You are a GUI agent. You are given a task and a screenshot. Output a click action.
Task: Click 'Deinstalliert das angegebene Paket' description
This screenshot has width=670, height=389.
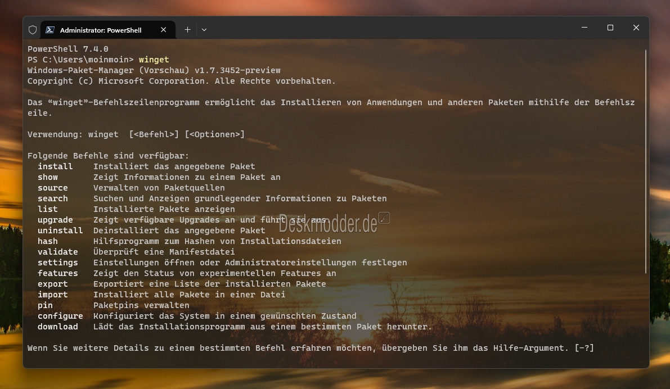179,230
